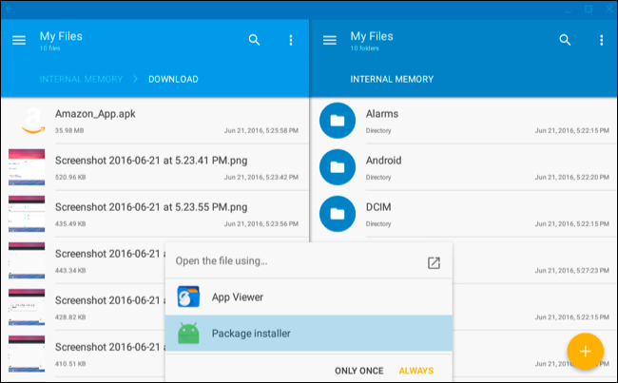618x383 pixels.
Task: Click date Jun 21, 2016, 5:22:20 PM
Action: tap(571, 178)
